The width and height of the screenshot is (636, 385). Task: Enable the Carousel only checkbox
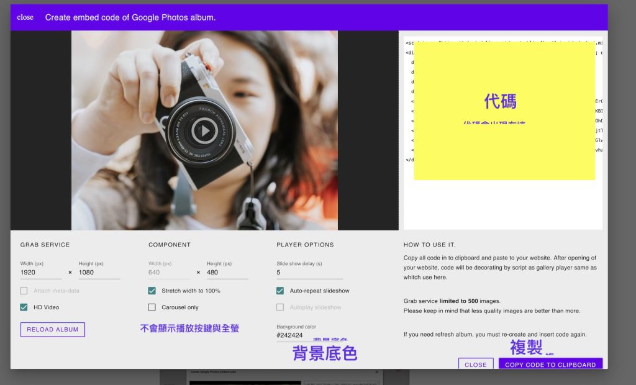point(152,307)
